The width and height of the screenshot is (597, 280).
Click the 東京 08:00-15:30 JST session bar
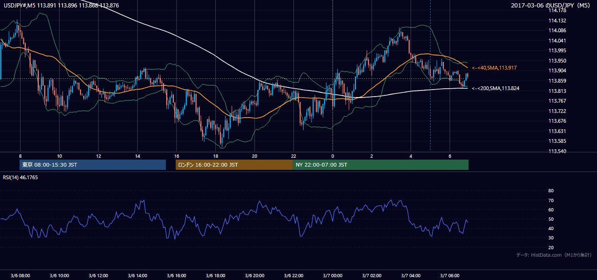click(92, 165)
